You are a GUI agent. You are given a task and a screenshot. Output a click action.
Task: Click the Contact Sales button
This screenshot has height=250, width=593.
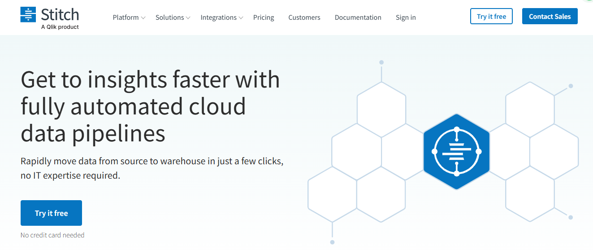point(550,16)
